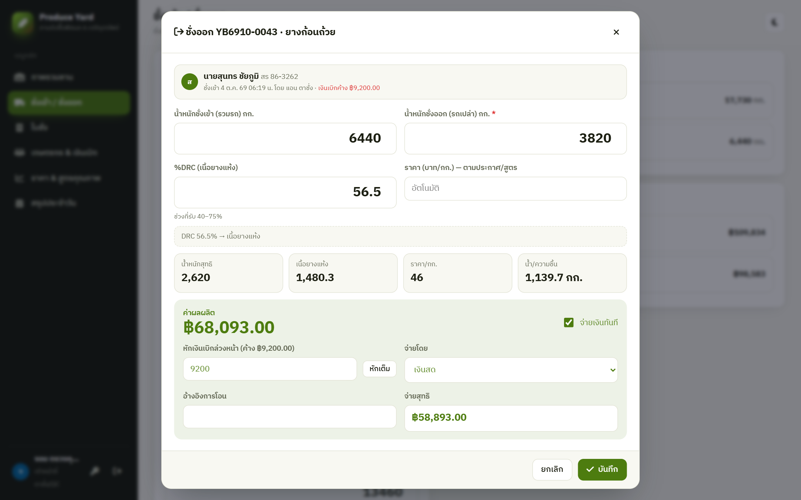The width and height of the screenshot is (801, 500).
Task: Click the weigh-out arrow icon in the dialog title
Action: point(179,32)
